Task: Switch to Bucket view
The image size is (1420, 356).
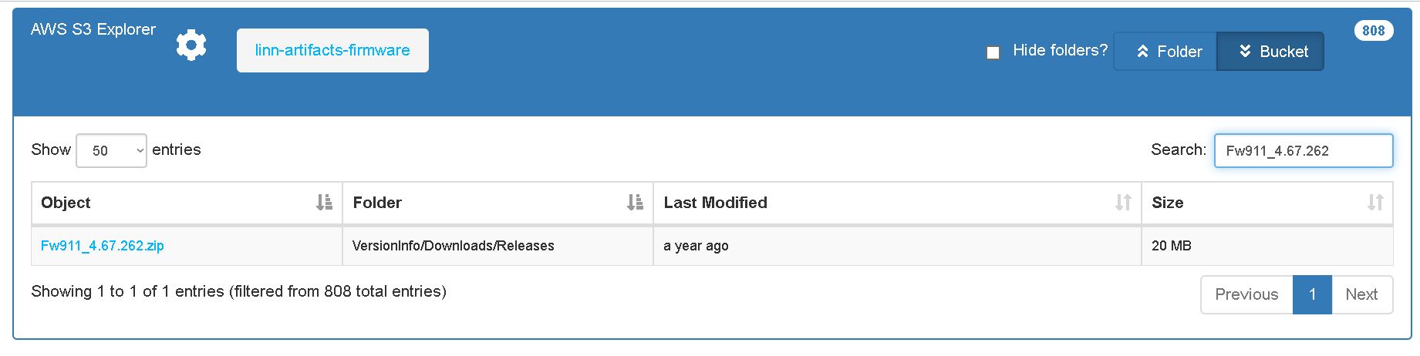Action: (1270, 52)
